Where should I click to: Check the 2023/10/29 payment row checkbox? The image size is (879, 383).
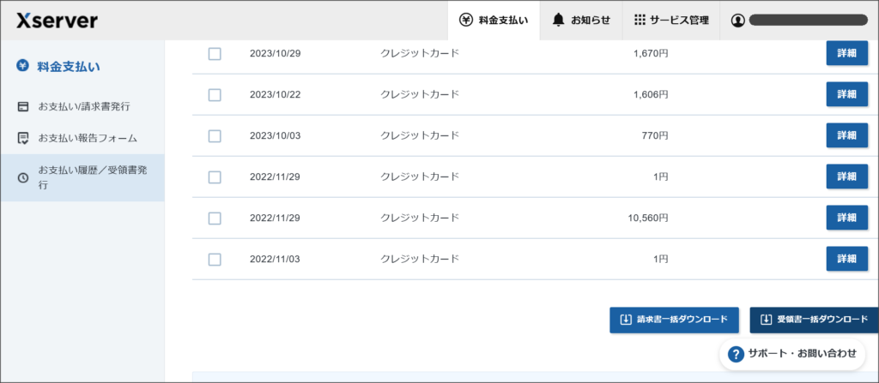point(215,54)
